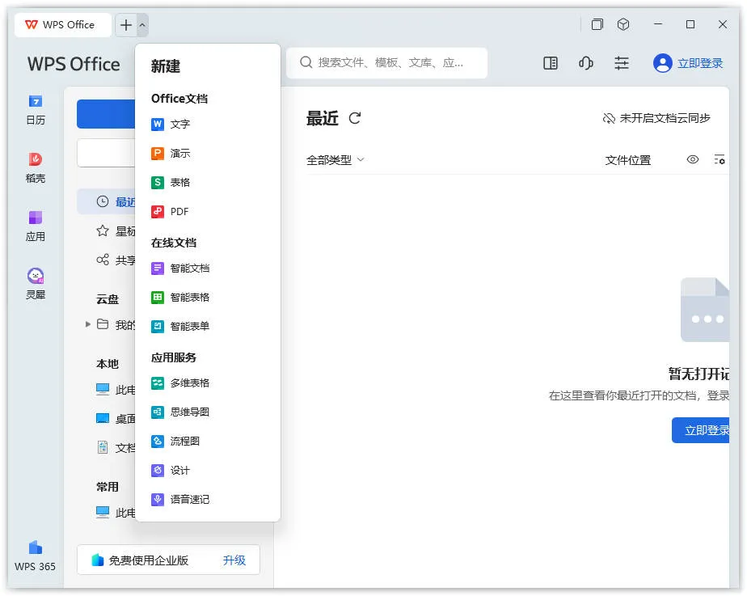Open the 日历 calendar sidebar icon
This screenshot has height=596, width=747.
click(x=35, y=109)
